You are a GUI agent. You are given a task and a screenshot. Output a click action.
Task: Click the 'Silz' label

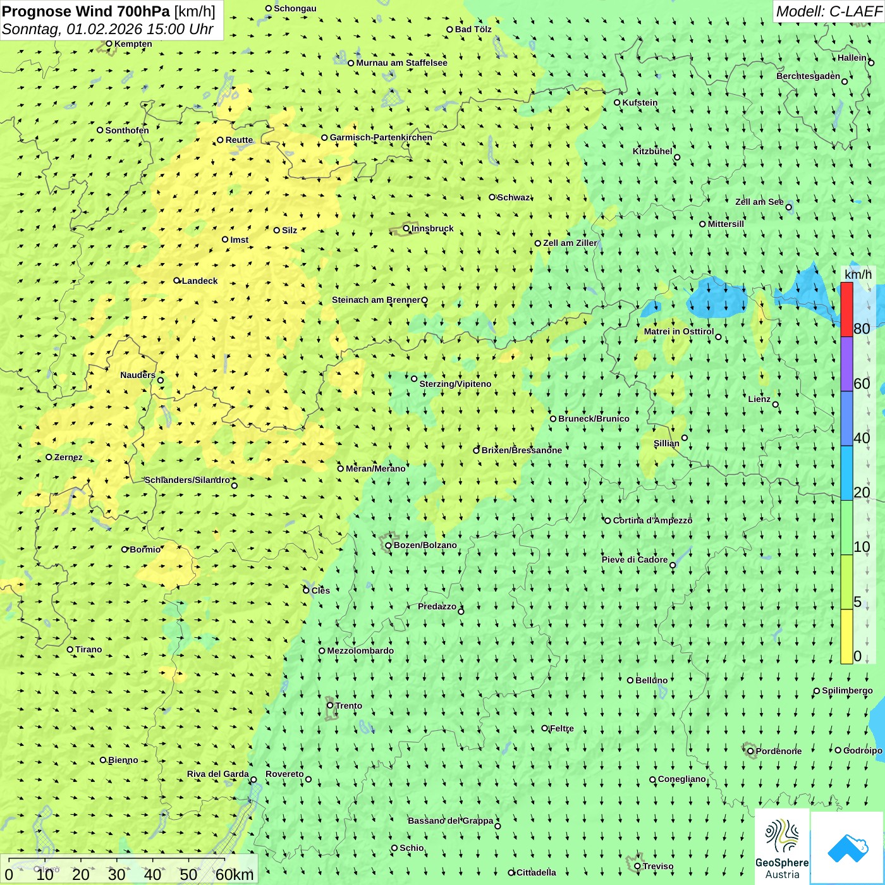click(x=290, y=230)
